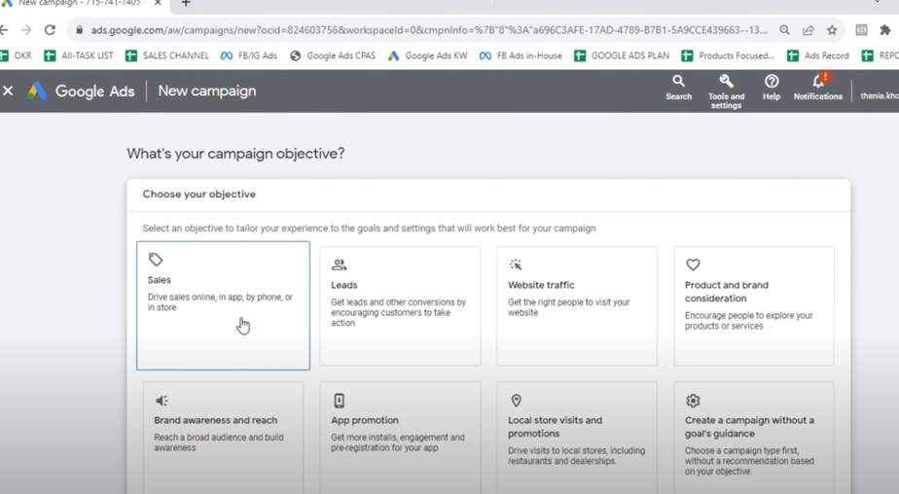Viewport: 899px width, 494px height.
Task: Close the New campaign setup with X
Action: click(x=8, y=91)
